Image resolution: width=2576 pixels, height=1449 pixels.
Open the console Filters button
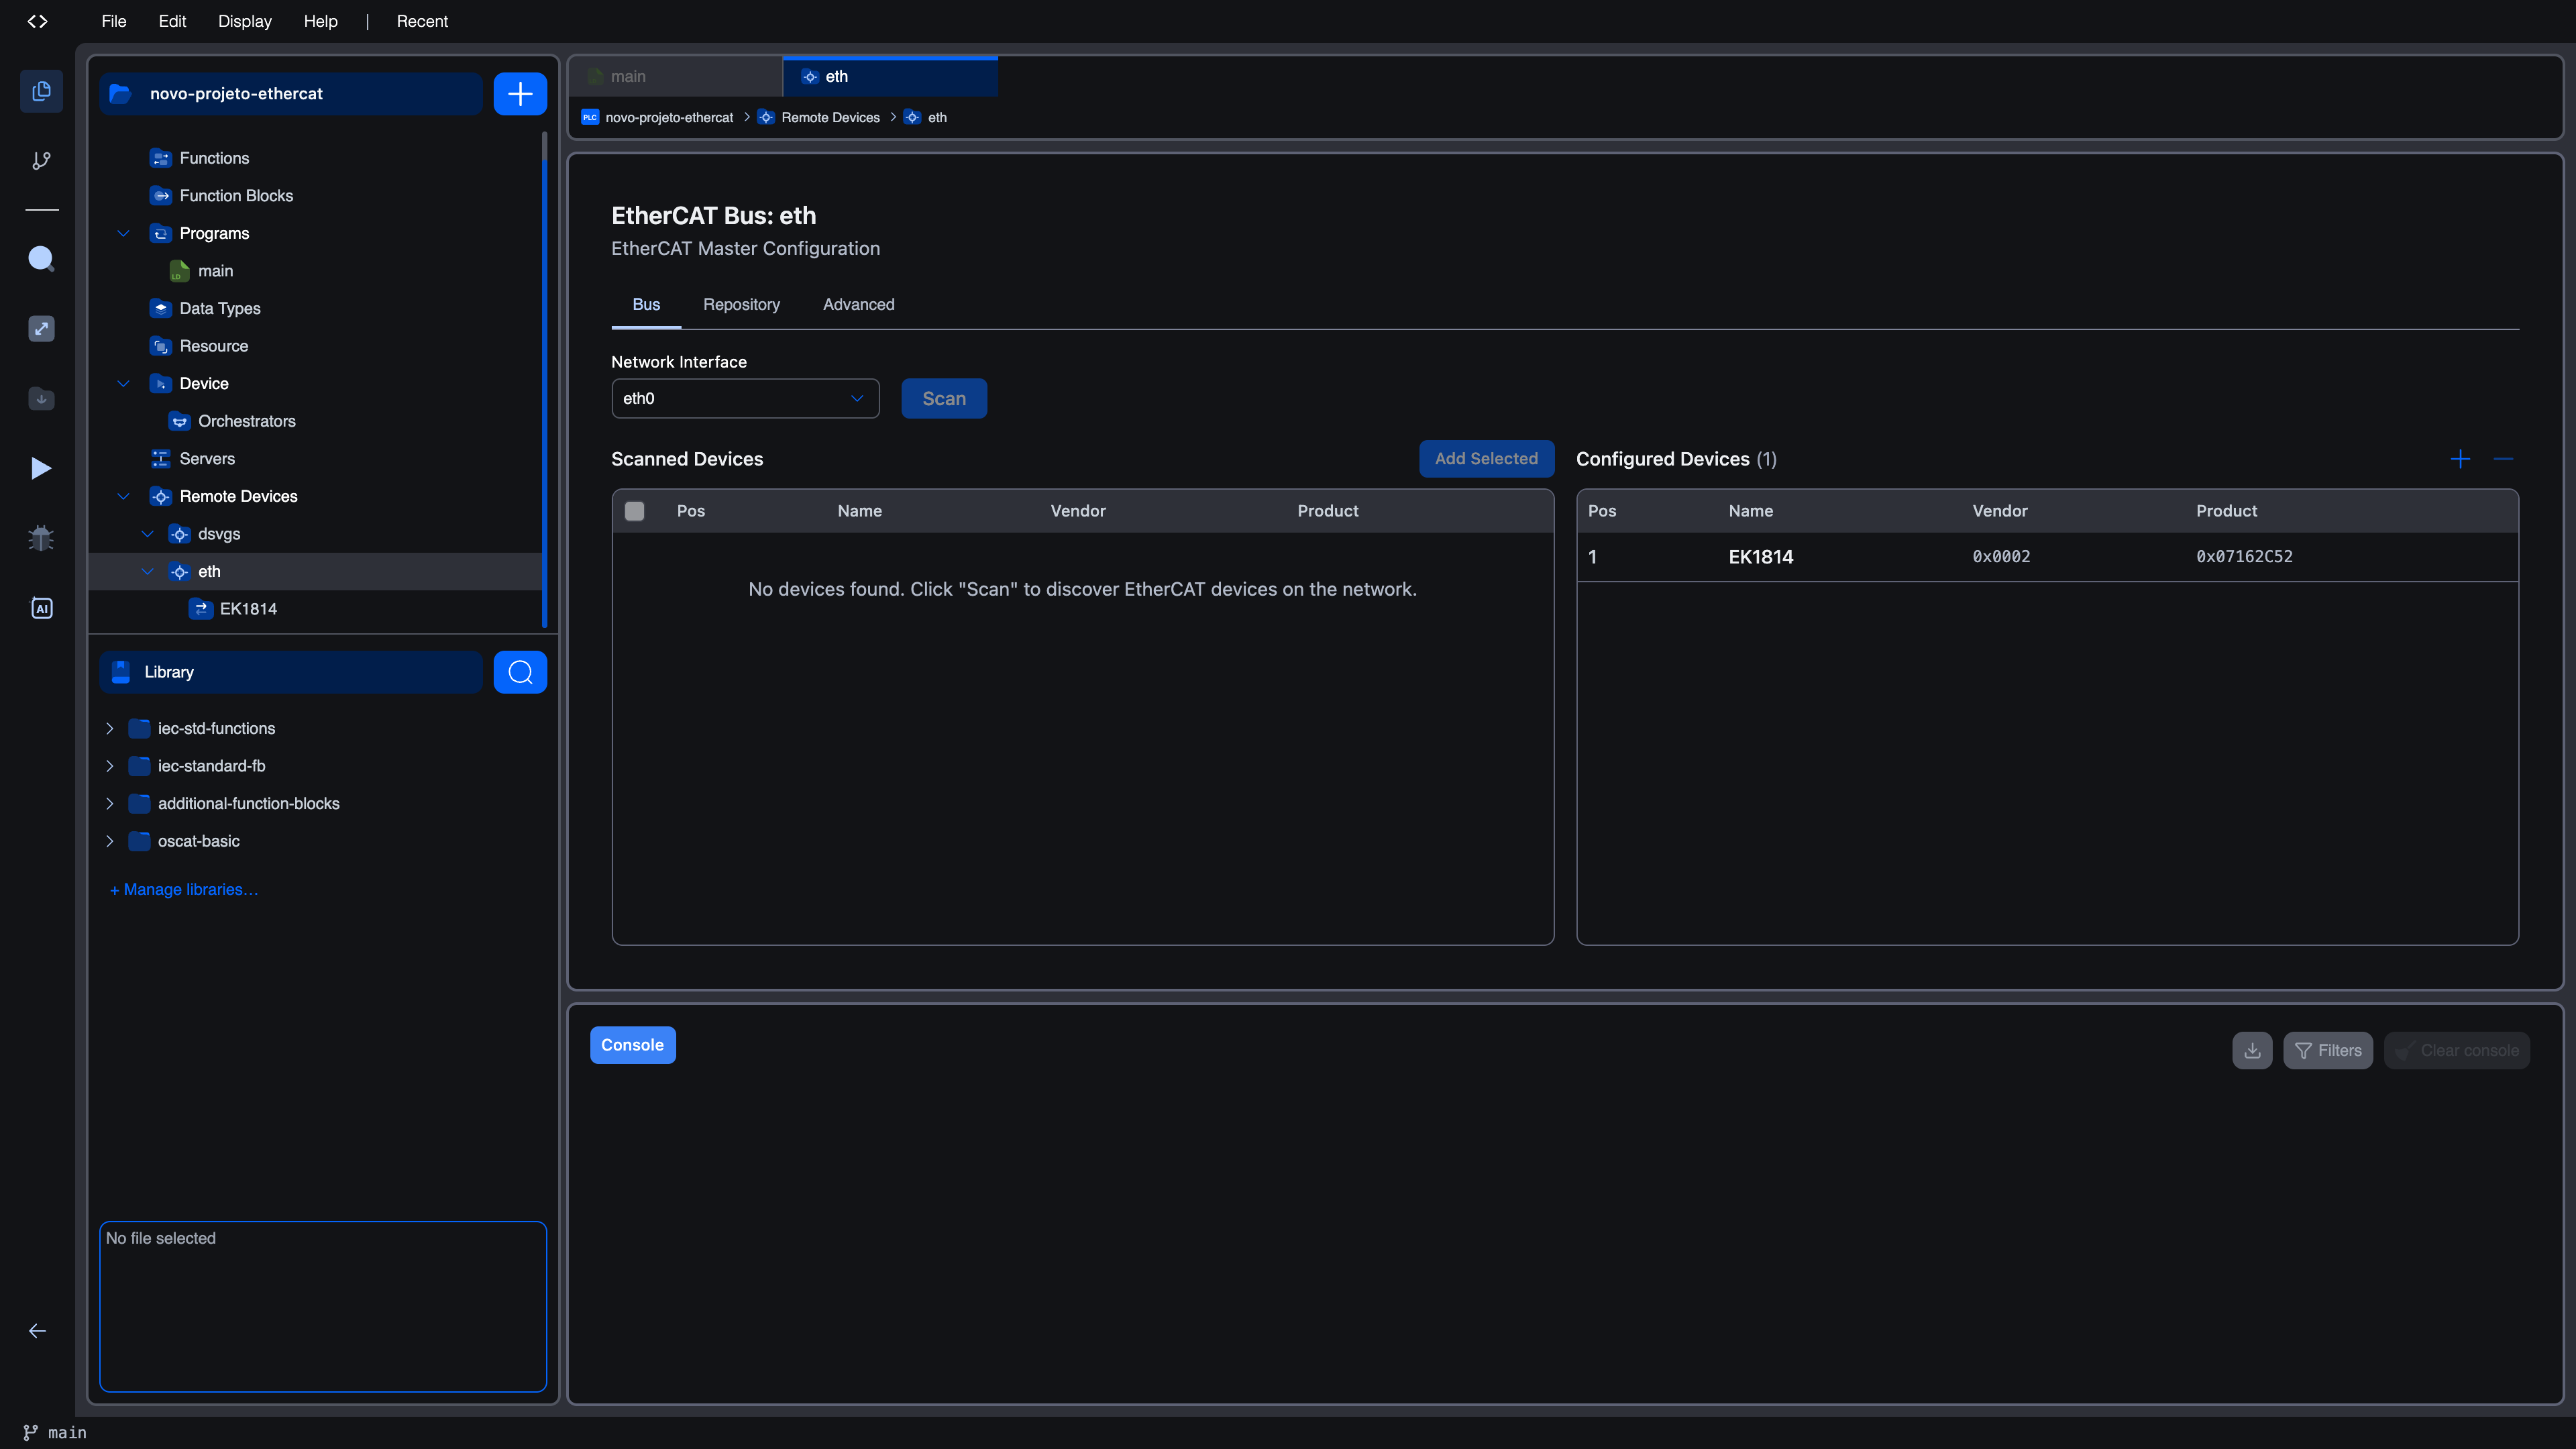2328,1050
